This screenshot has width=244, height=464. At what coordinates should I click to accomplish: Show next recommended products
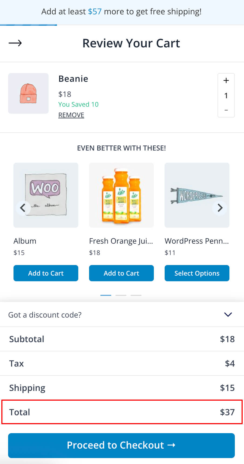pos(220,208)
